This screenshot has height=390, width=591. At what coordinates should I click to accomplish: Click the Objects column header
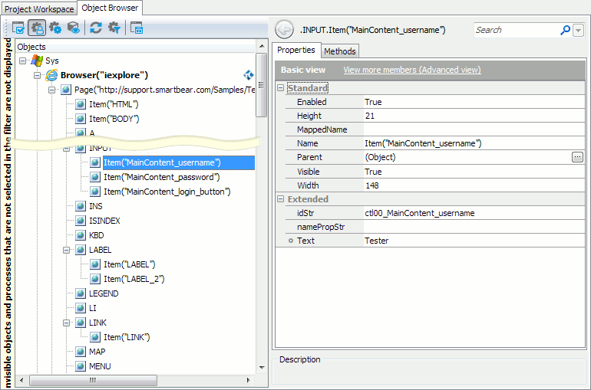pos(135,47)
